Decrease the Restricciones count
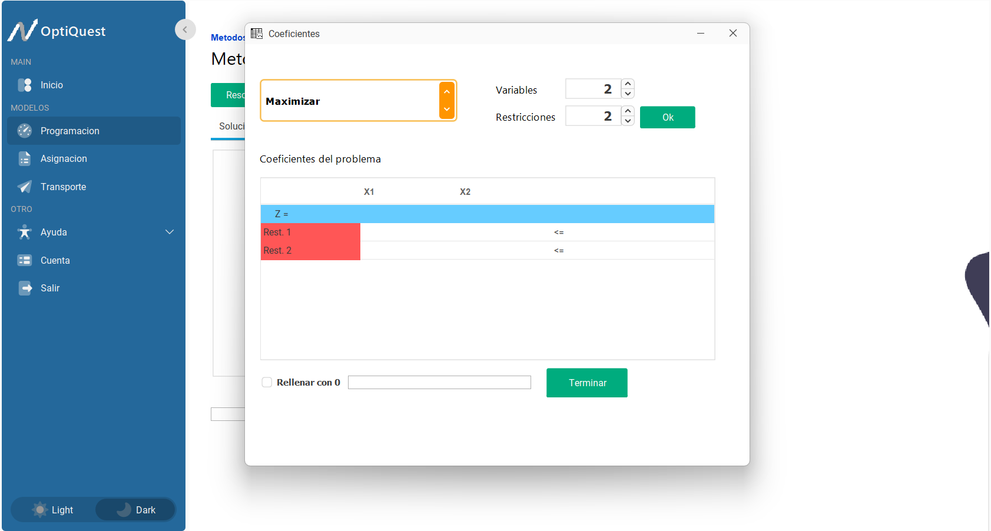 [x=628, y=121]
